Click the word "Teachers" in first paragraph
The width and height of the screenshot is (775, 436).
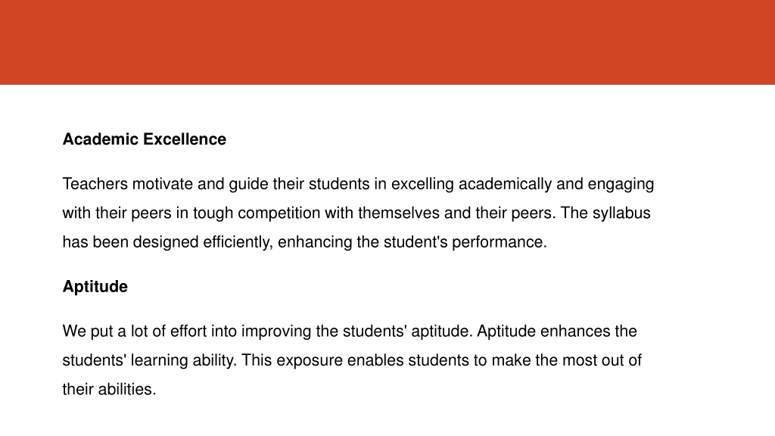pyautogui.click(x=95, y=184)
